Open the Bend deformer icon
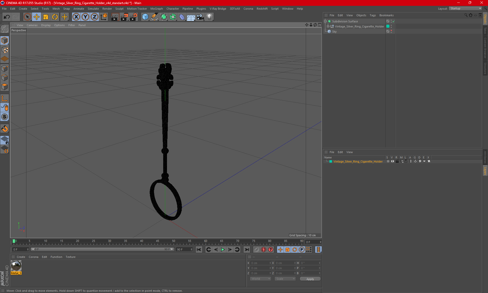 (182, 17)
